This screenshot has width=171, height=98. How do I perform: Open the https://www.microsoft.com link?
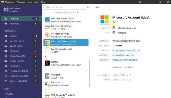(126, 50)
